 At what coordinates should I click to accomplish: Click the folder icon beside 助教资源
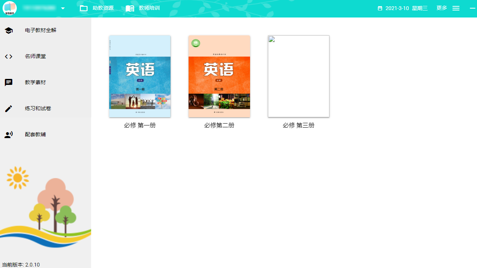tap(84, 8)
